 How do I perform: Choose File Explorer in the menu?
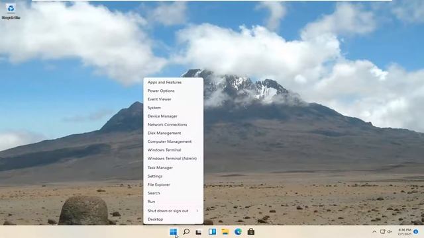click(x=174, y=184)
